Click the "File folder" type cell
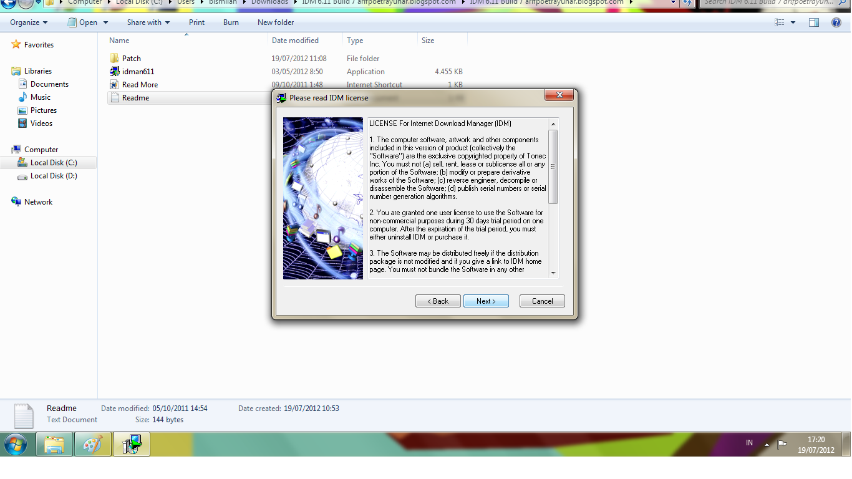This screenshot has height=479, width=852. [363, 59]
